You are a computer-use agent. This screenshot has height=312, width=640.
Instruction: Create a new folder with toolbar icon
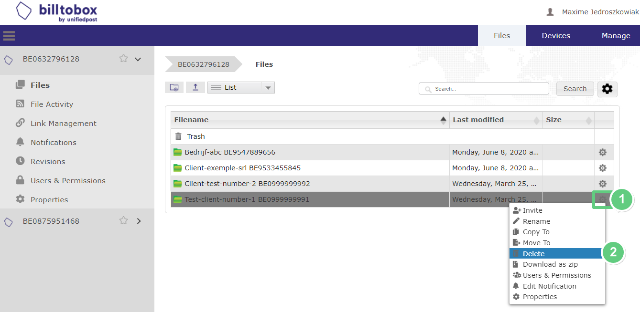[x=174, y=87]
